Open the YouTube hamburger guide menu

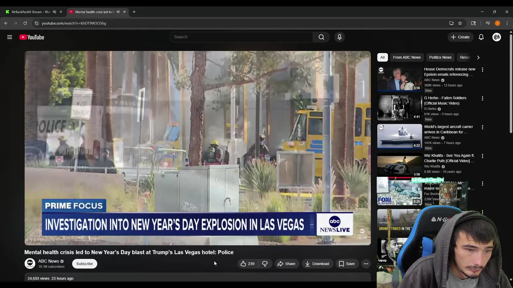pos(10,37)
